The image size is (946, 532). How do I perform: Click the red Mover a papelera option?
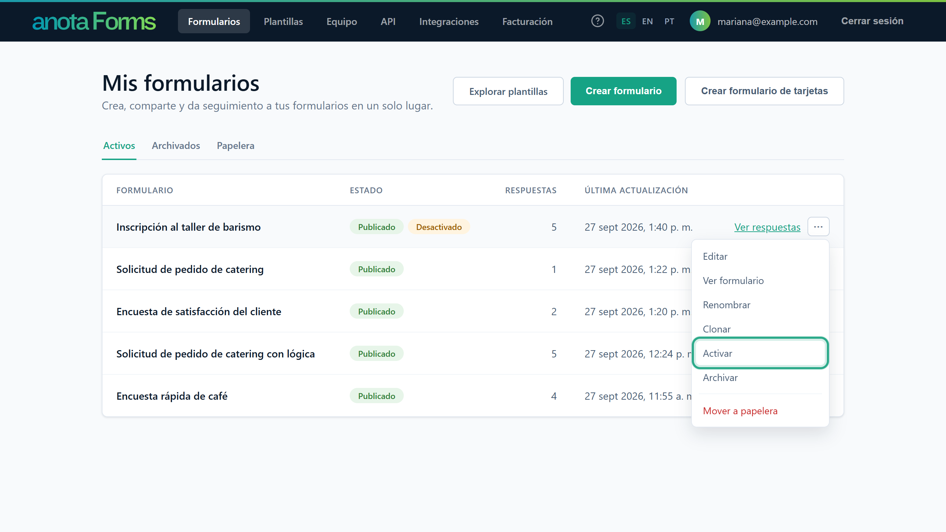(x=760, y=411)
